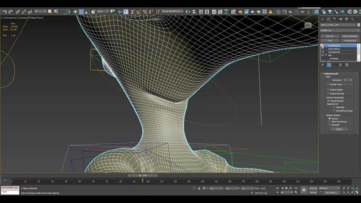Toggle visibility of top TurboSmooth modifier
This screenshot has height=203, width=361.
click(x=323, y=46)
